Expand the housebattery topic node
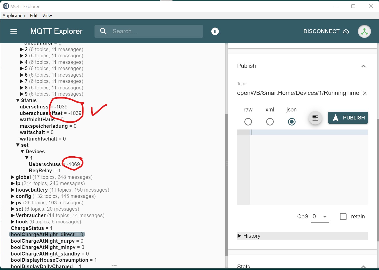The width and height of the screenshot is (379, 270). click(x=13, y=190)
